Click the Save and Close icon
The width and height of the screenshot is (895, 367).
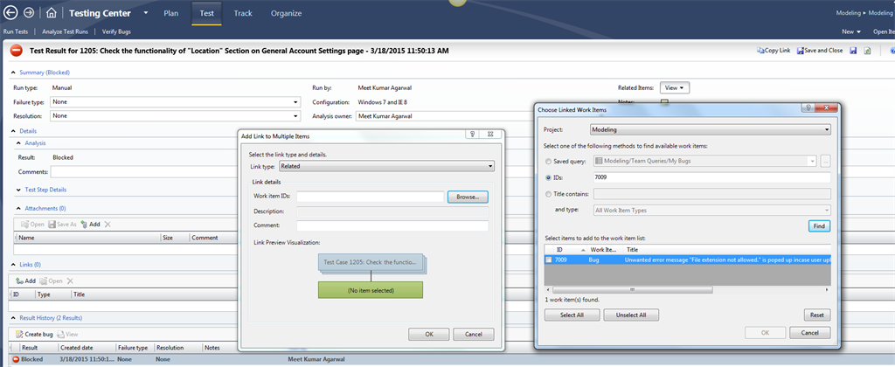[x=799, y=51]
